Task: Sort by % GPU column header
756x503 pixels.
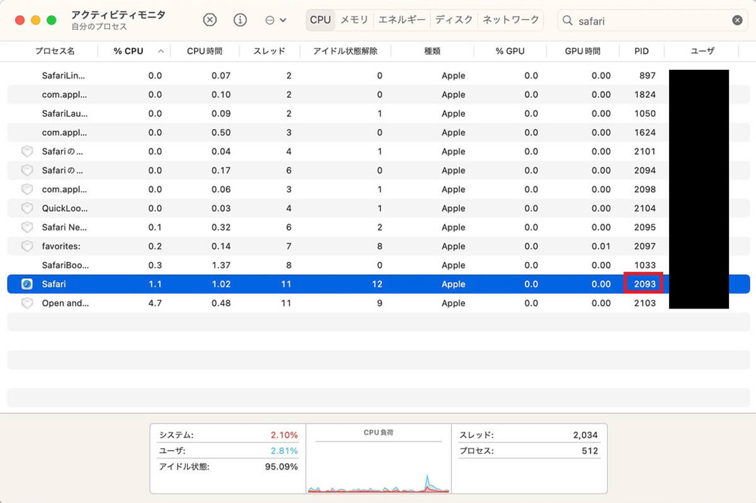Action: pyautogui.click(x=510, y=51)
